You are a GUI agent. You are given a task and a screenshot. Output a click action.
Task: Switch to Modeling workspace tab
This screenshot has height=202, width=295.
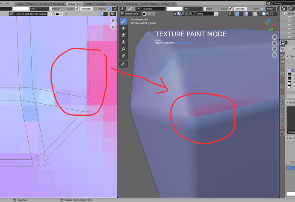(x=32, y=4)
